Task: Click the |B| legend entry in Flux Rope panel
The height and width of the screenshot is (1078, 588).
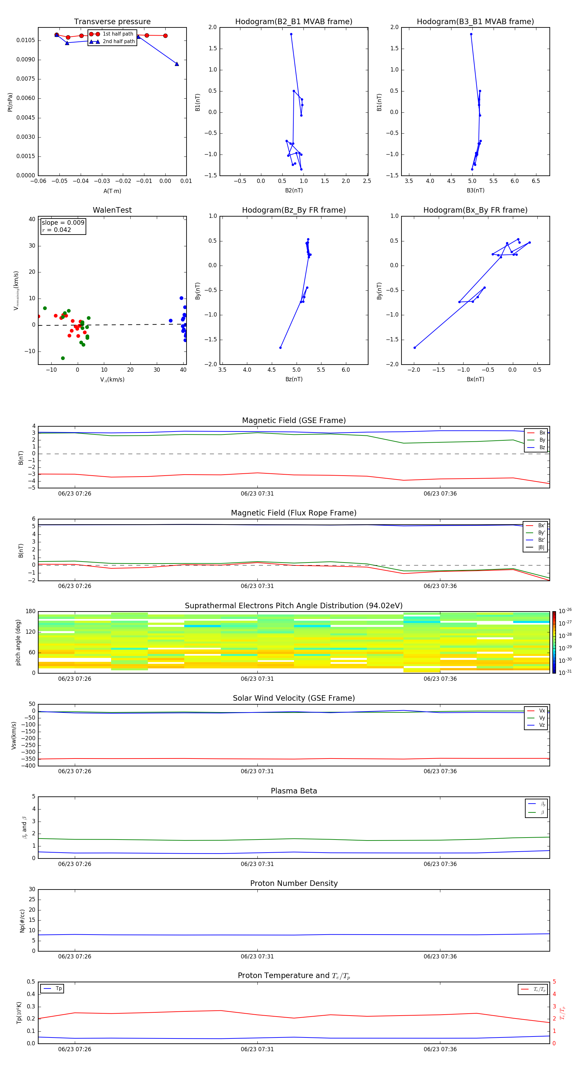Action: (x=535, y=547)
